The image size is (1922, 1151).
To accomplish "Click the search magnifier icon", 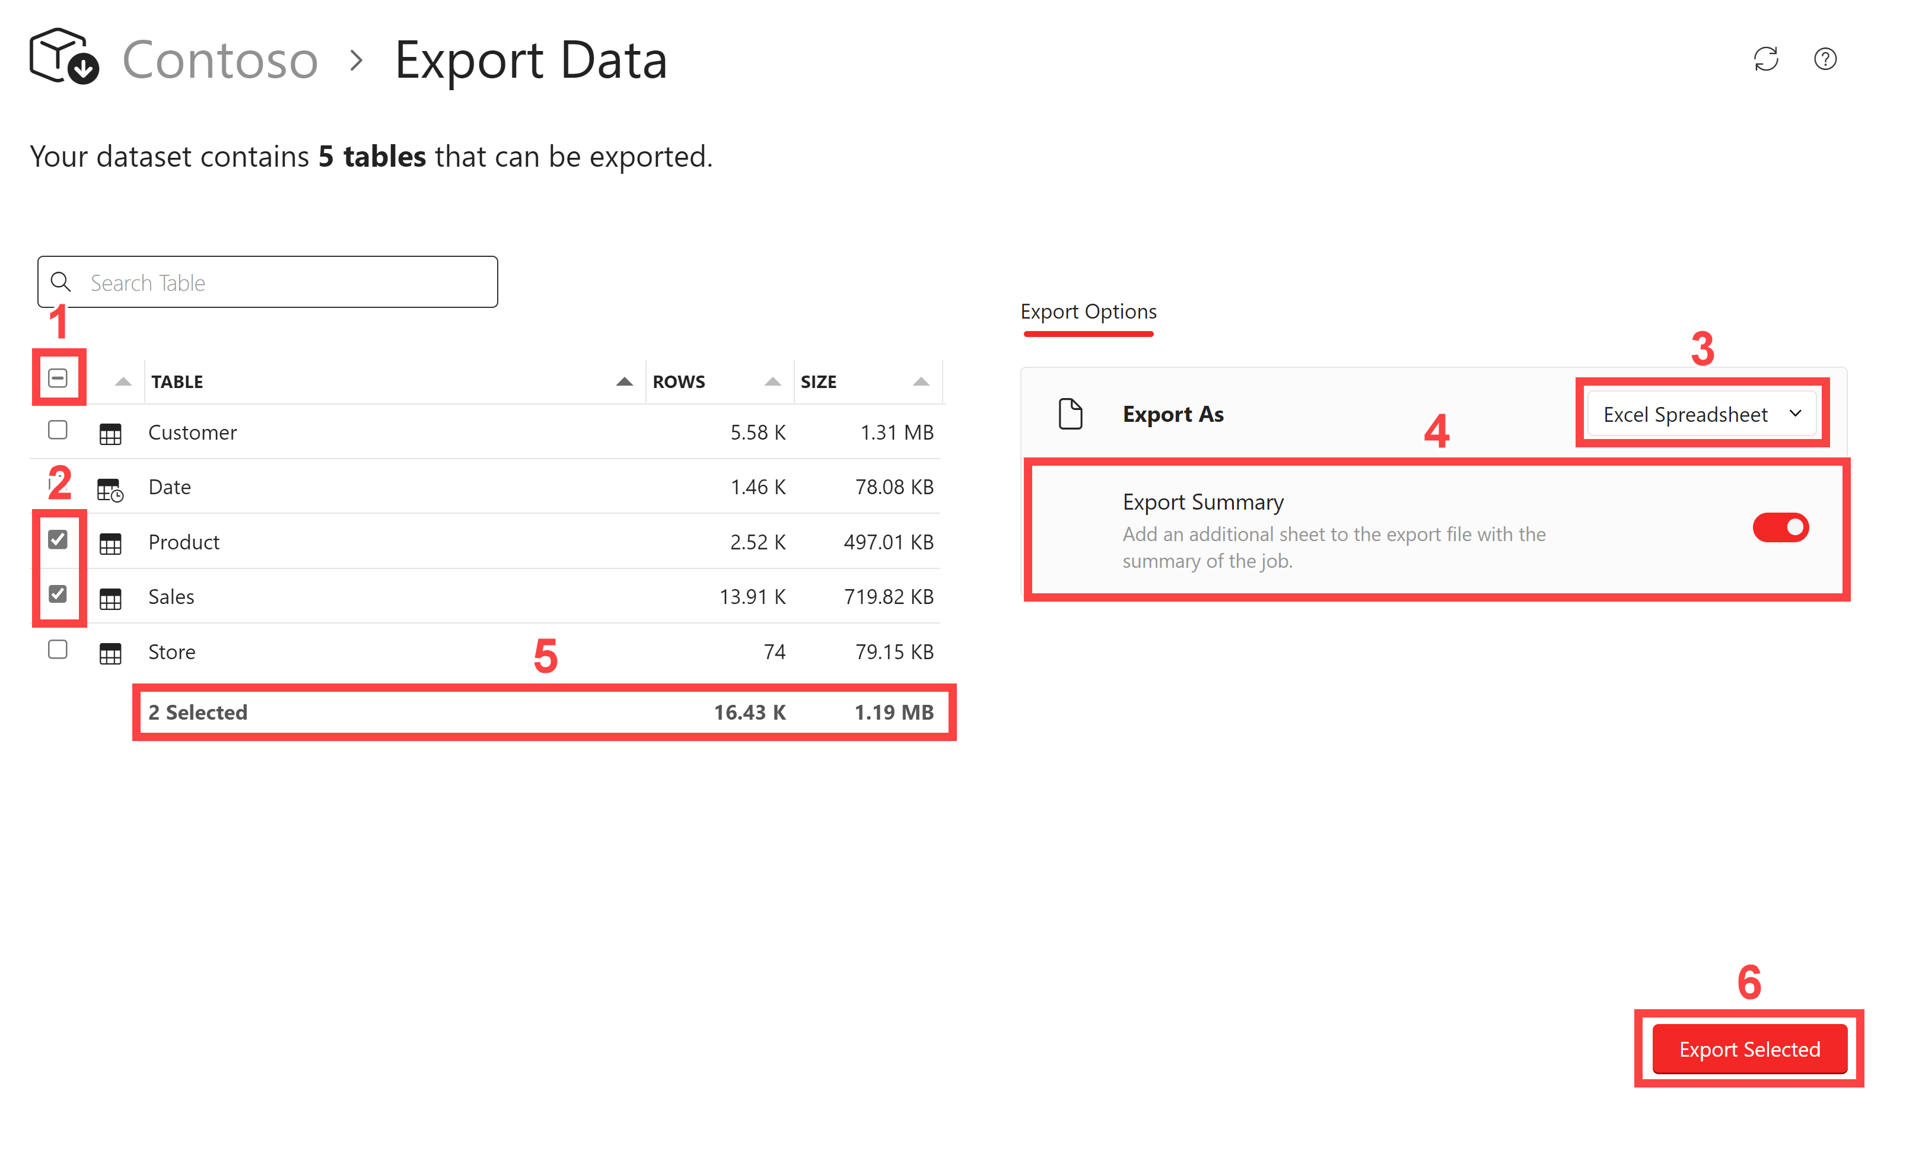I will pyautogui.click(x=61, y=282).
